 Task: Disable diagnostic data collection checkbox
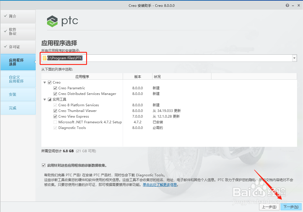tap(44, 165)
